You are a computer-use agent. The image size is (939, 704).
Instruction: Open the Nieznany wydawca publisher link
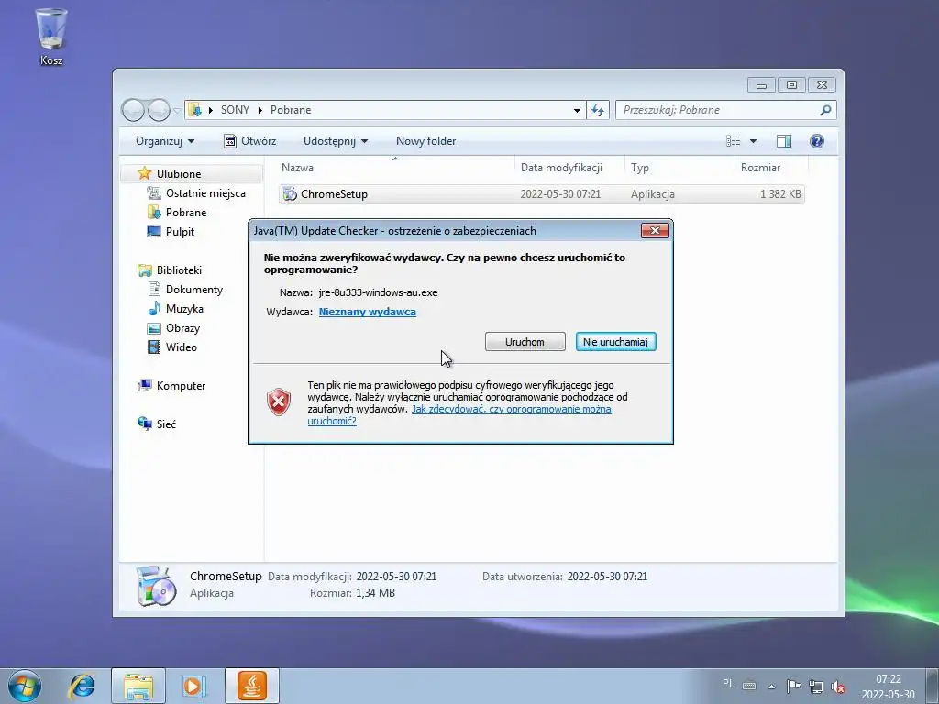(x=367, y=312)
